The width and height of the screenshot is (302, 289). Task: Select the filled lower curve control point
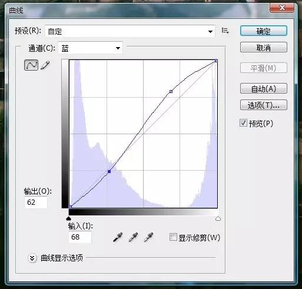click(109, 171)
